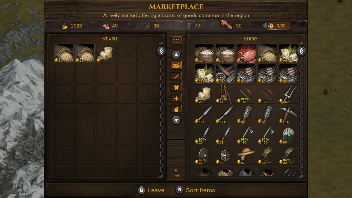Image resolution: width=352 pixels, height=198 pixels.
Task: Toggle the armor filter tunic button
Action: [176, 87]
